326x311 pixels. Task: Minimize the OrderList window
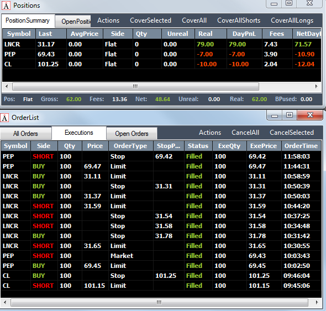click(x=275, y=115)
